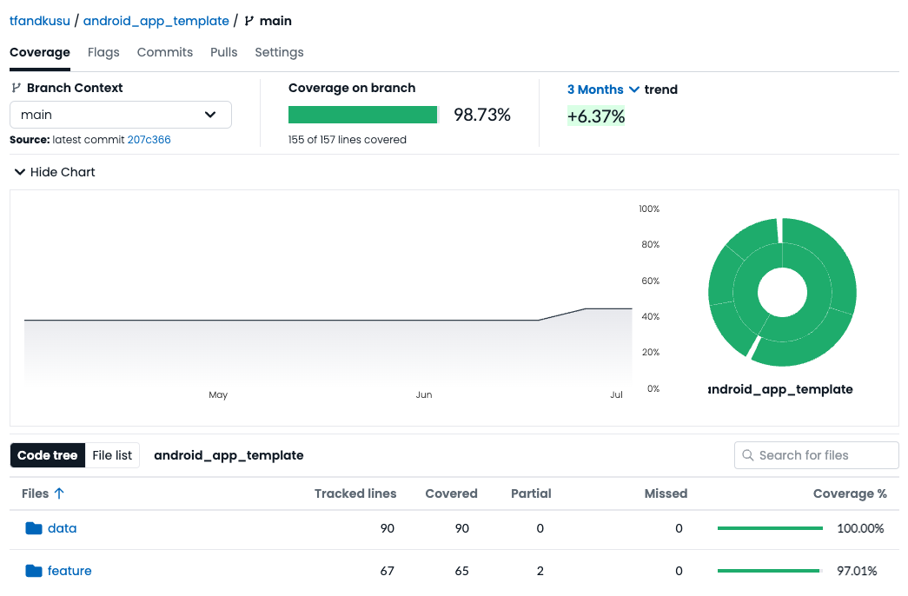This screenshot has width=908, height=596.
Task: Click the feature folder coverage bar
Action: (770, 571)
